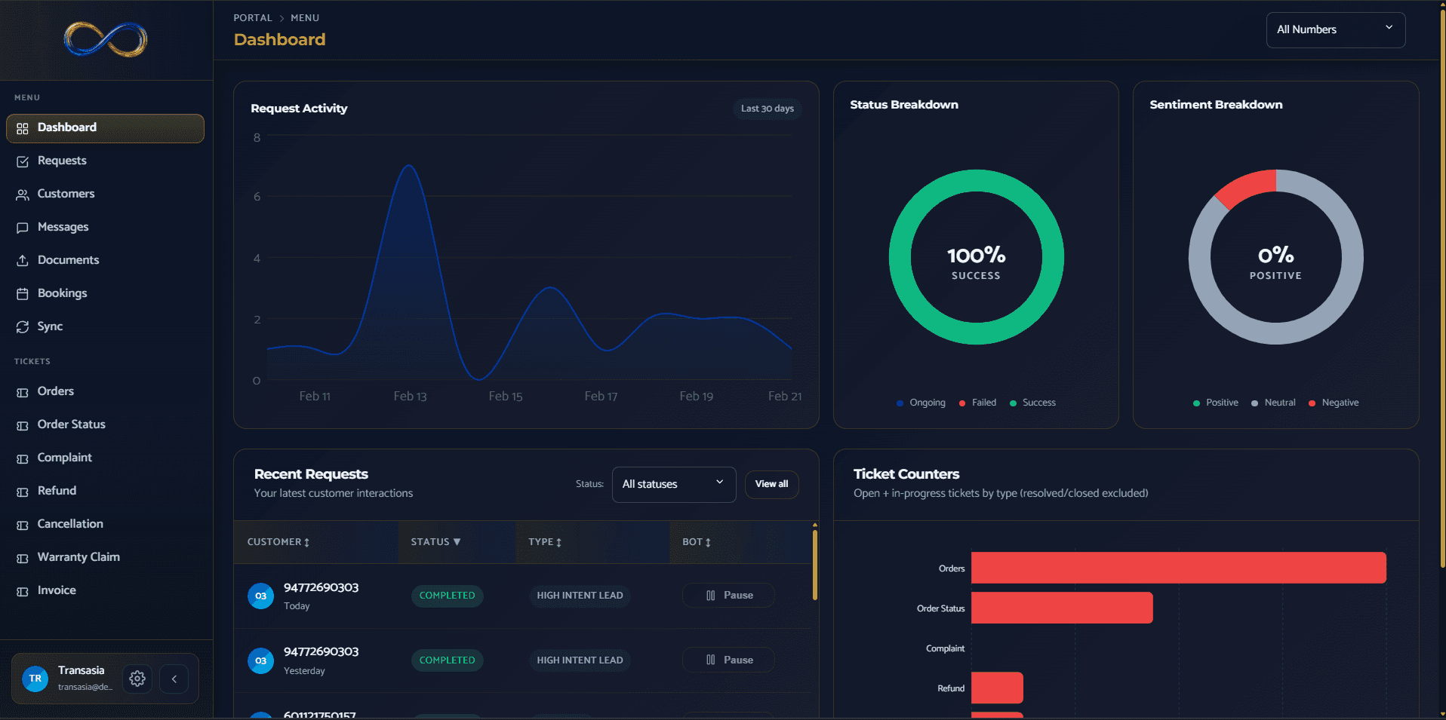Toggle the Success legend in Status Breakdown

tap(1032, 403)
